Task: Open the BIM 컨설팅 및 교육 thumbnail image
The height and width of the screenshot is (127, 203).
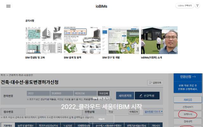Action: click(44, 40)
